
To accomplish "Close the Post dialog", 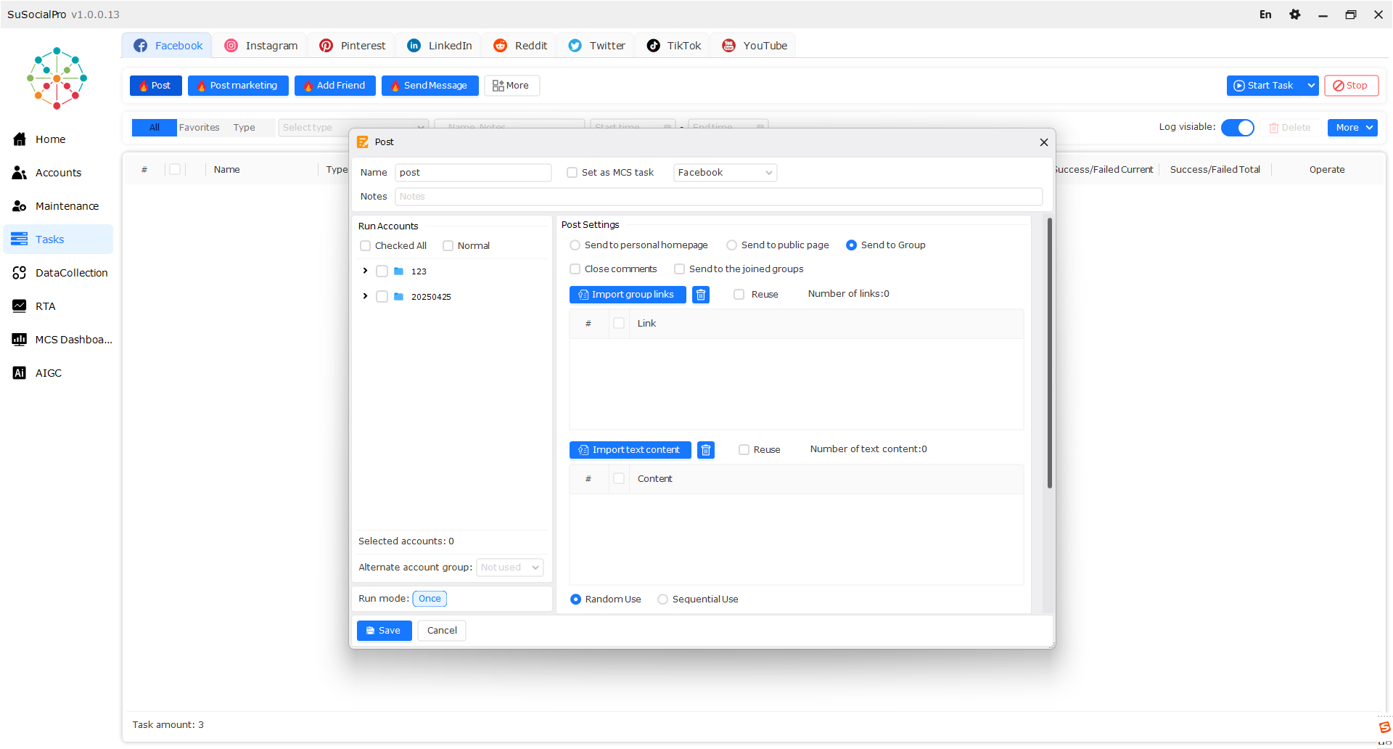I will click(1044, 142).
